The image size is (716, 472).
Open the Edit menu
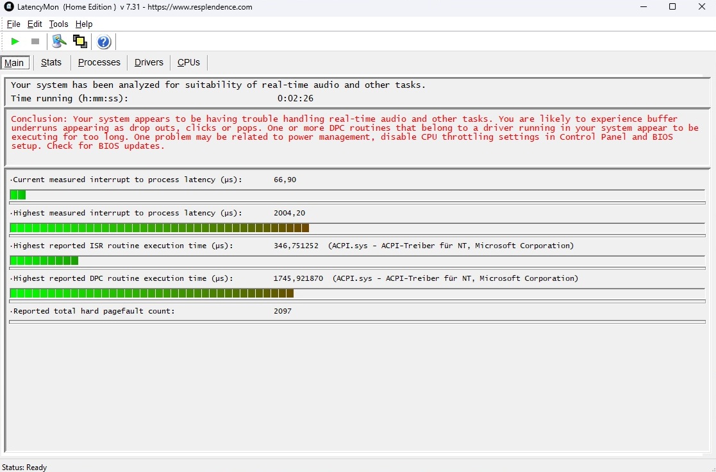(35, 24)
